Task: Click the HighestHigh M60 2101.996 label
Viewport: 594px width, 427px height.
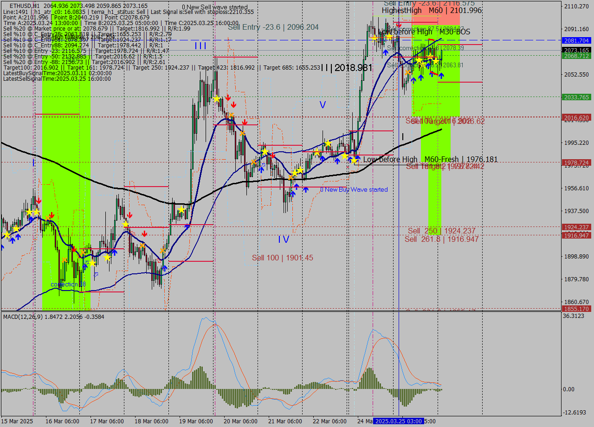Action: [432, 10]
